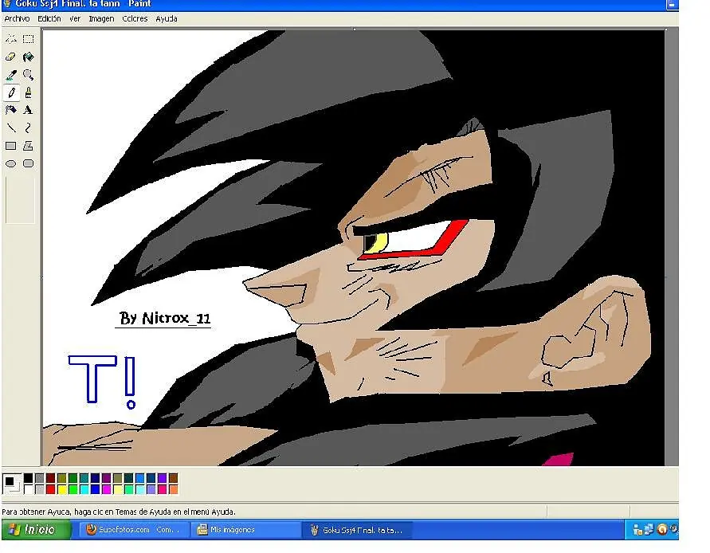Pick the brown swatch
710x553 pixels.
174,478
